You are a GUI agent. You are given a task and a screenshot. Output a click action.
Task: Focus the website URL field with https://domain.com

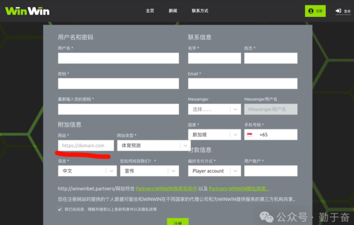[86, 146]
